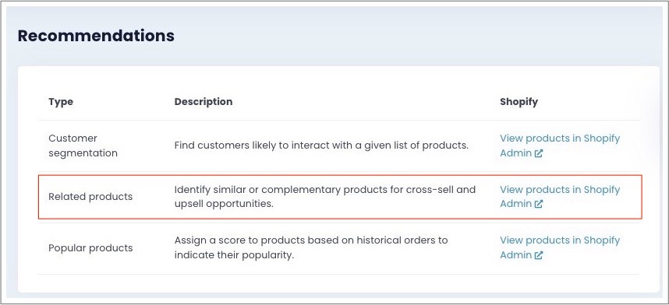
Task: Click external-link icon in Customer segmentation row
Action: (x=539, y=153)
